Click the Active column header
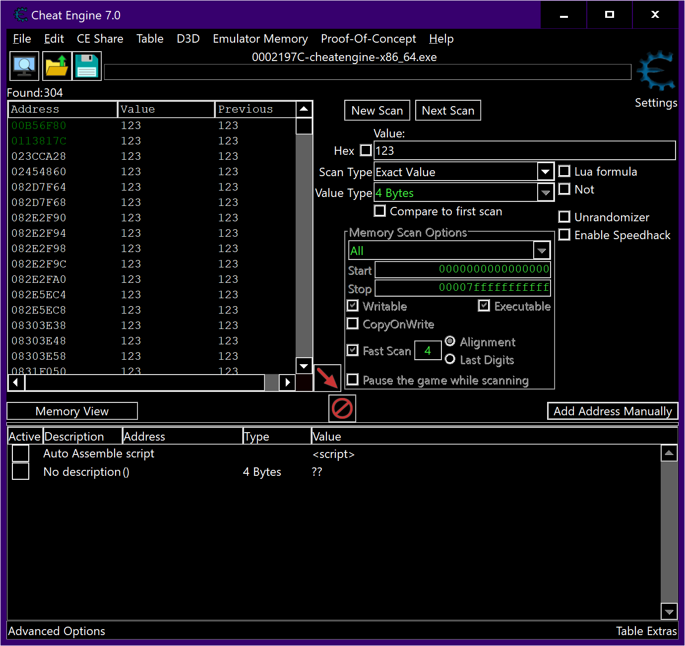 click(25, 436)
